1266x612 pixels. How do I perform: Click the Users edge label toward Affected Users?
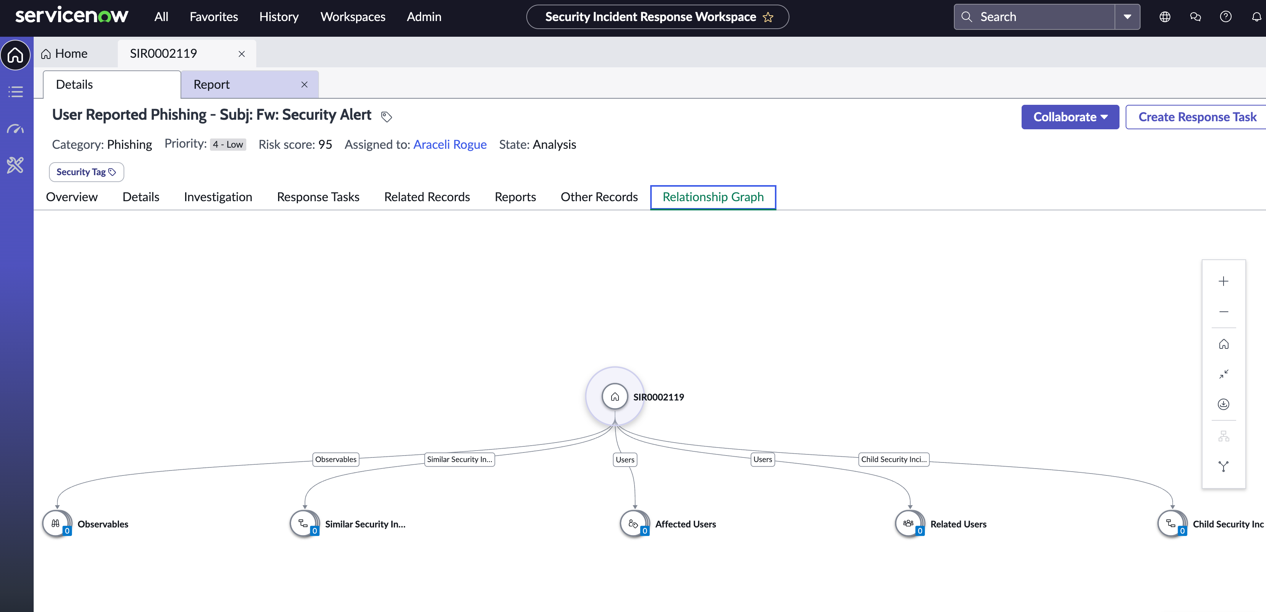pyautogui.click(x=625, y=460)
